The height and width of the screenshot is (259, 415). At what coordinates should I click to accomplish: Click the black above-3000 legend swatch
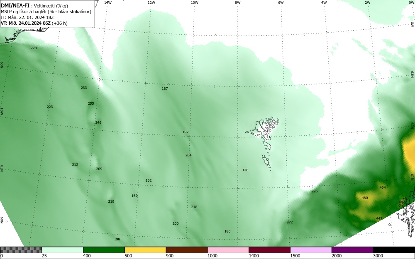pos(394,250)
